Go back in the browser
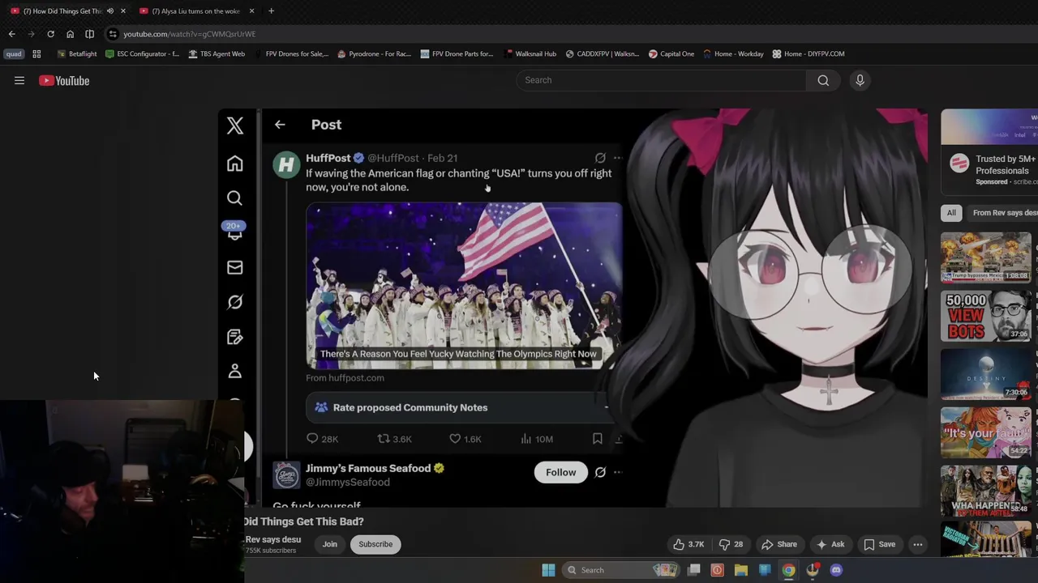The height and width of the screenshot is (583, 1038). click(11, 34)
